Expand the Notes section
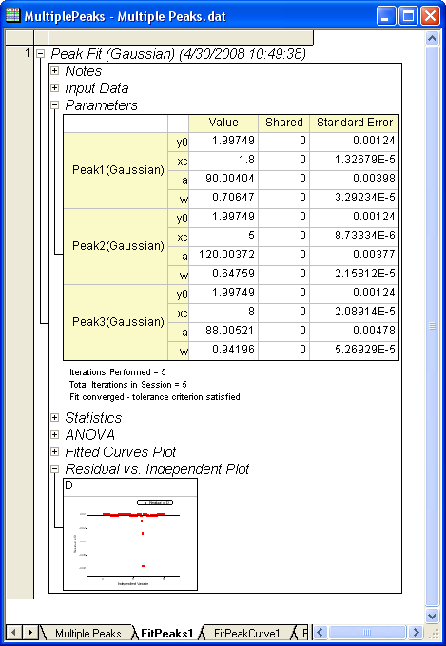 pos(54,71)
